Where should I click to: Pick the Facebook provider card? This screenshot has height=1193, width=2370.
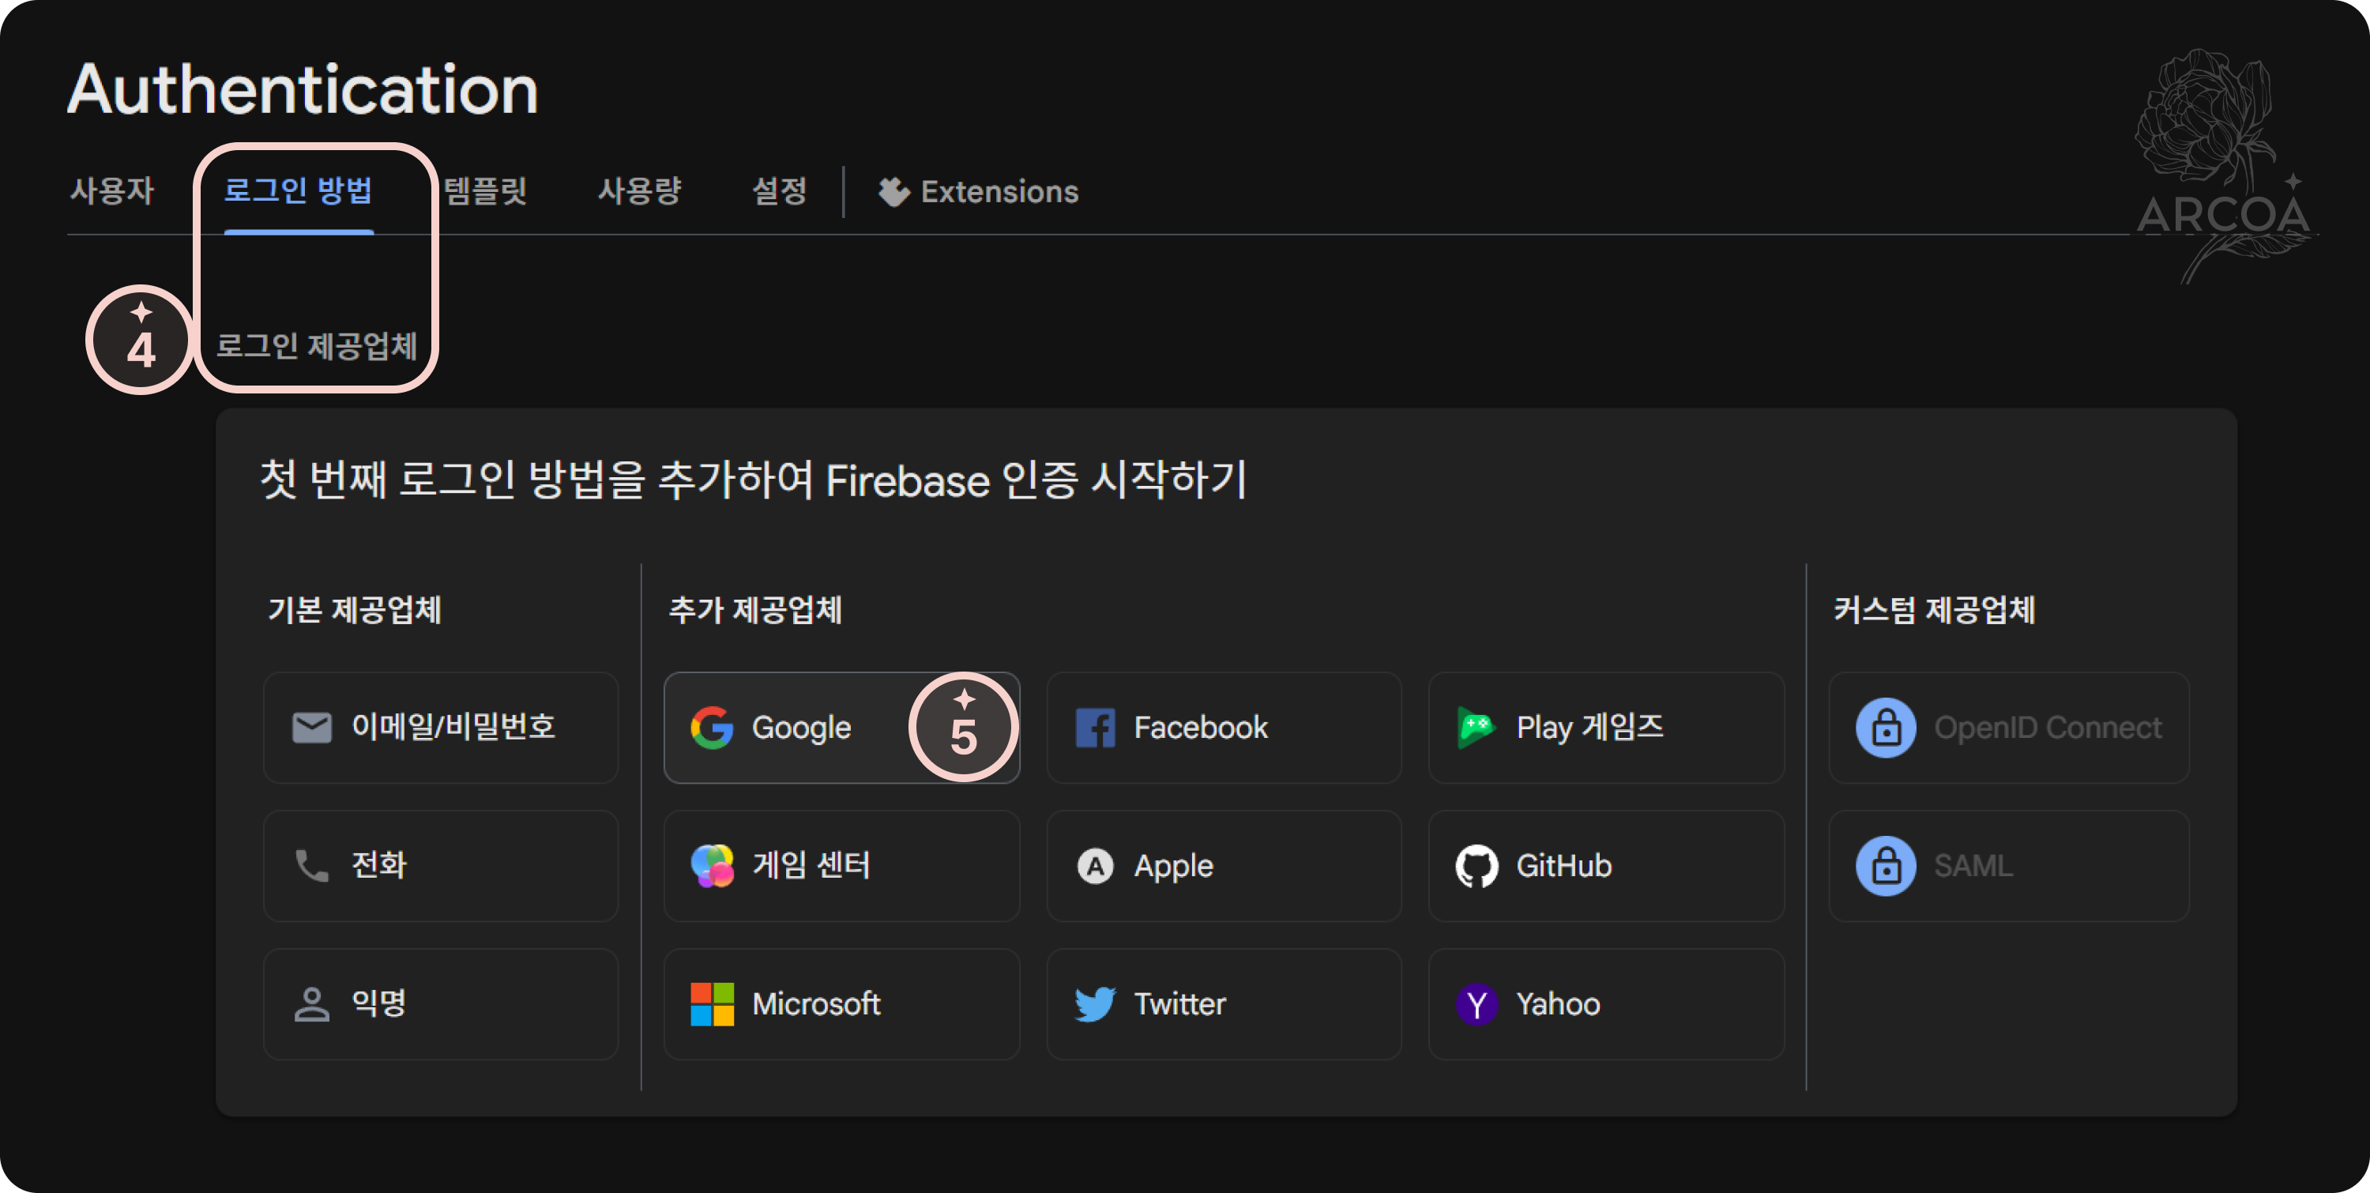(1224, 728)
